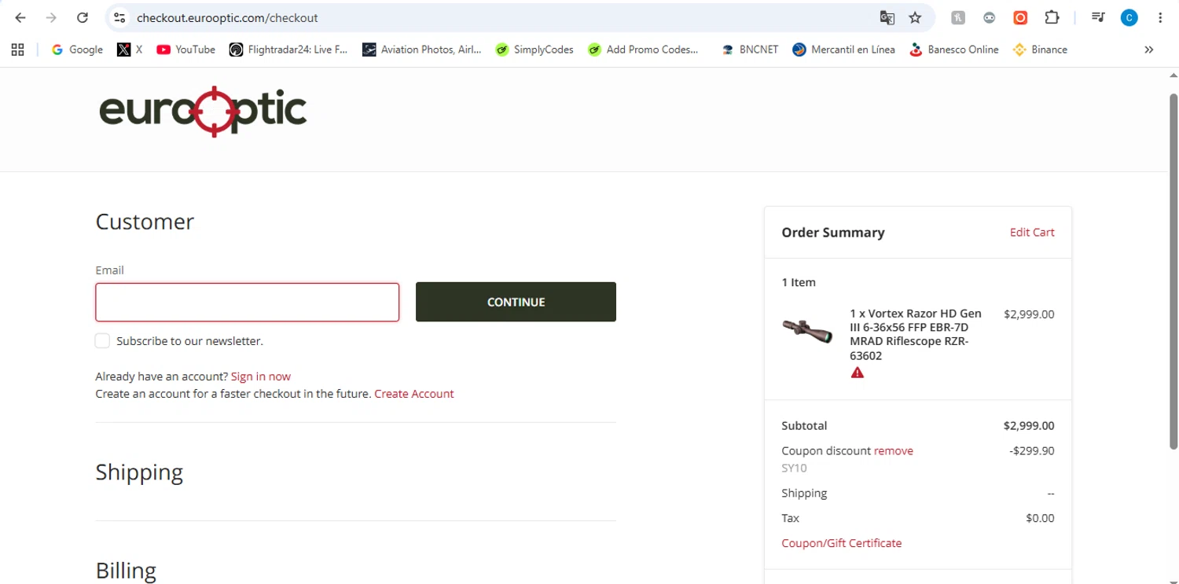Click the Vortex Razor HD product name
Image resolution: width=1179 pixels, height=584 pixels.
tap(916, 334)
